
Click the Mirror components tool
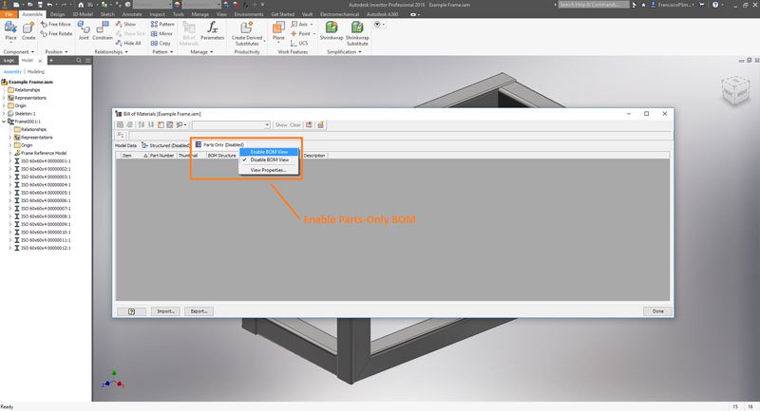click(x=161, y=33)
